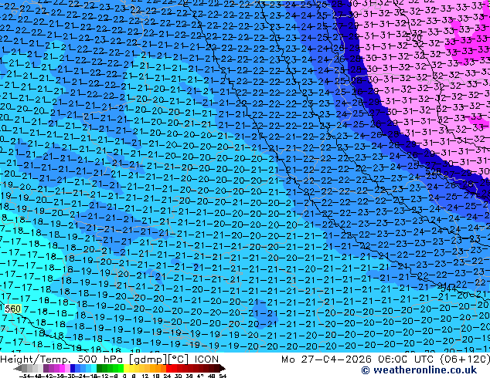490x378 pixels.
Task: Click the 520 contour height label
Action: point(413,38)
